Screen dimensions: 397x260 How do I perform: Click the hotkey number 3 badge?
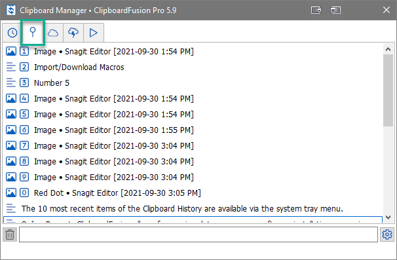(x=24, y=83)
